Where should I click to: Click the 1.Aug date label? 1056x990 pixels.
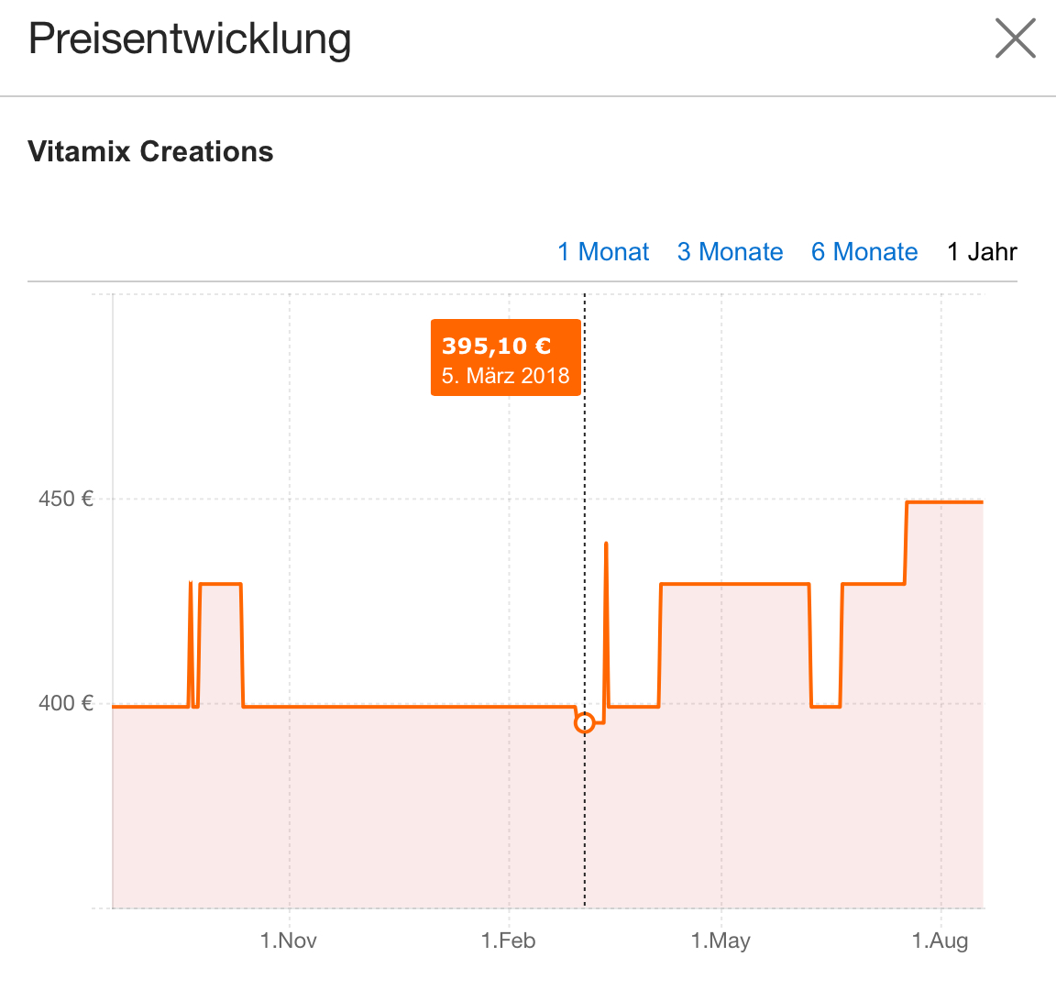click(940, 940)
